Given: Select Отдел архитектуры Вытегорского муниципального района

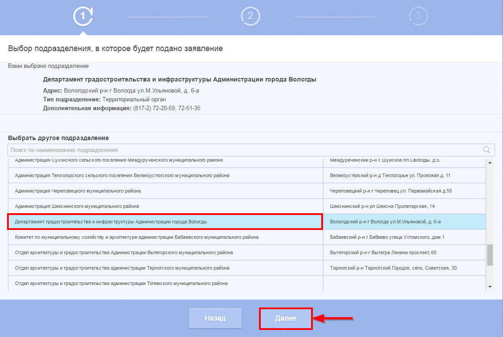Looking at the screenshot, I should click(x=124, y=252).
